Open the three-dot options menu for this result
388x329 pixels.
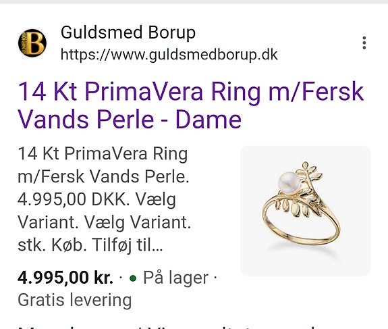point(364,43)
